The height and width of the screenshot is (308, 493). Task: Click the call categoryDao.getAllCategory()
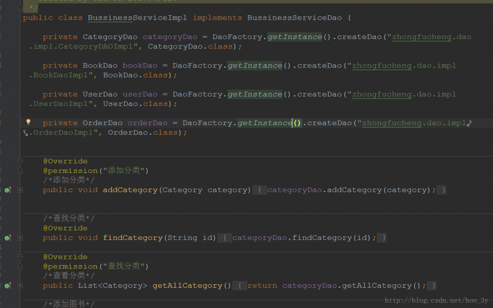coord(352,286)
